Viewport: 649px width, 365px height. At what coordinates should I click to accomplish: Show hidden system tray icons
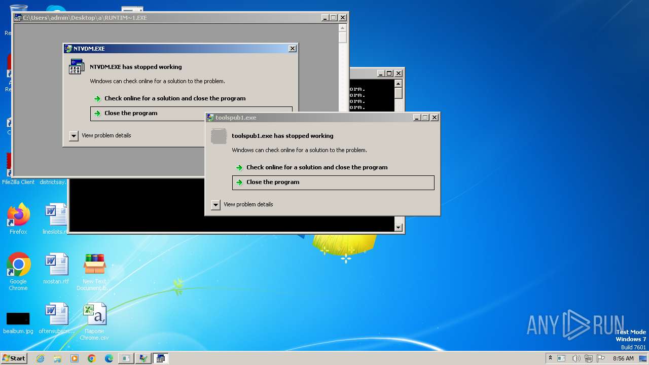point(550,358)
